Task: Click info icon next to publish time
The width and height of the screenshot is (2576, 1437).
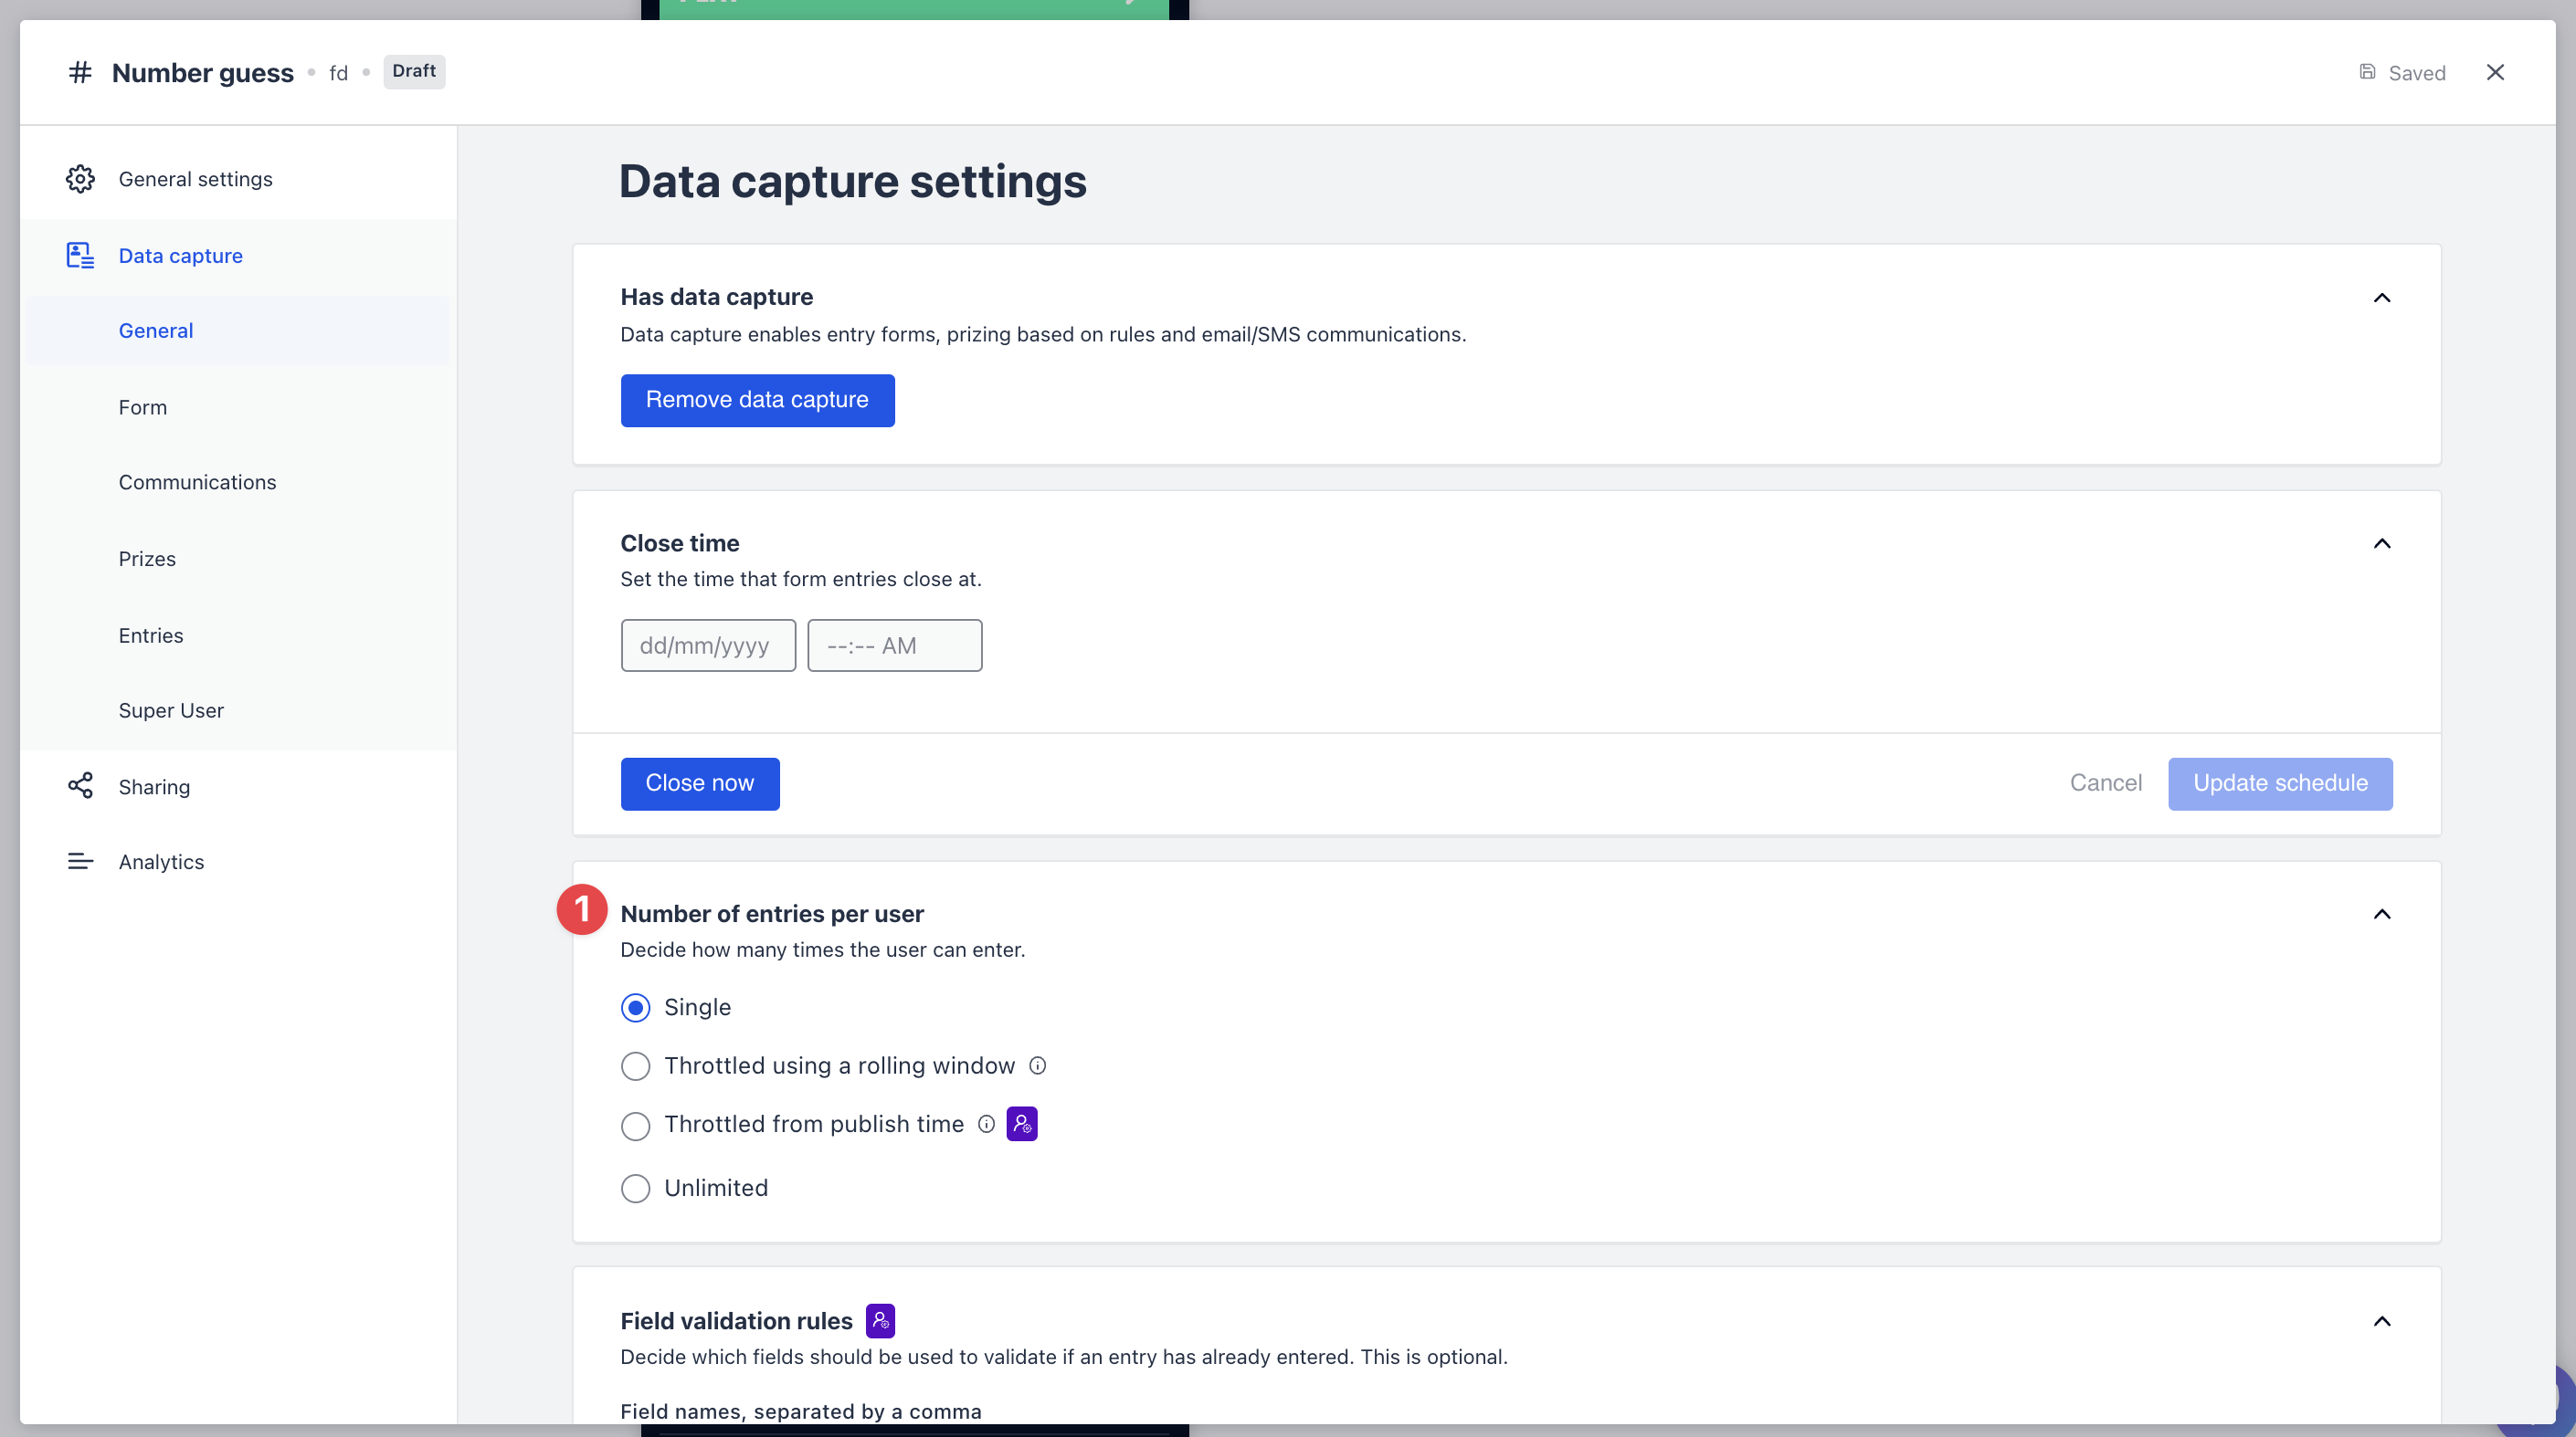Action: (986, 1124)
